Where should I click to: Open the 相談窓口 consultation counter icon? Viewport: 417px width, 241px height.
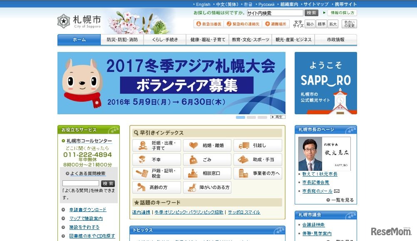pyautogui.click(x=194, y=173)
